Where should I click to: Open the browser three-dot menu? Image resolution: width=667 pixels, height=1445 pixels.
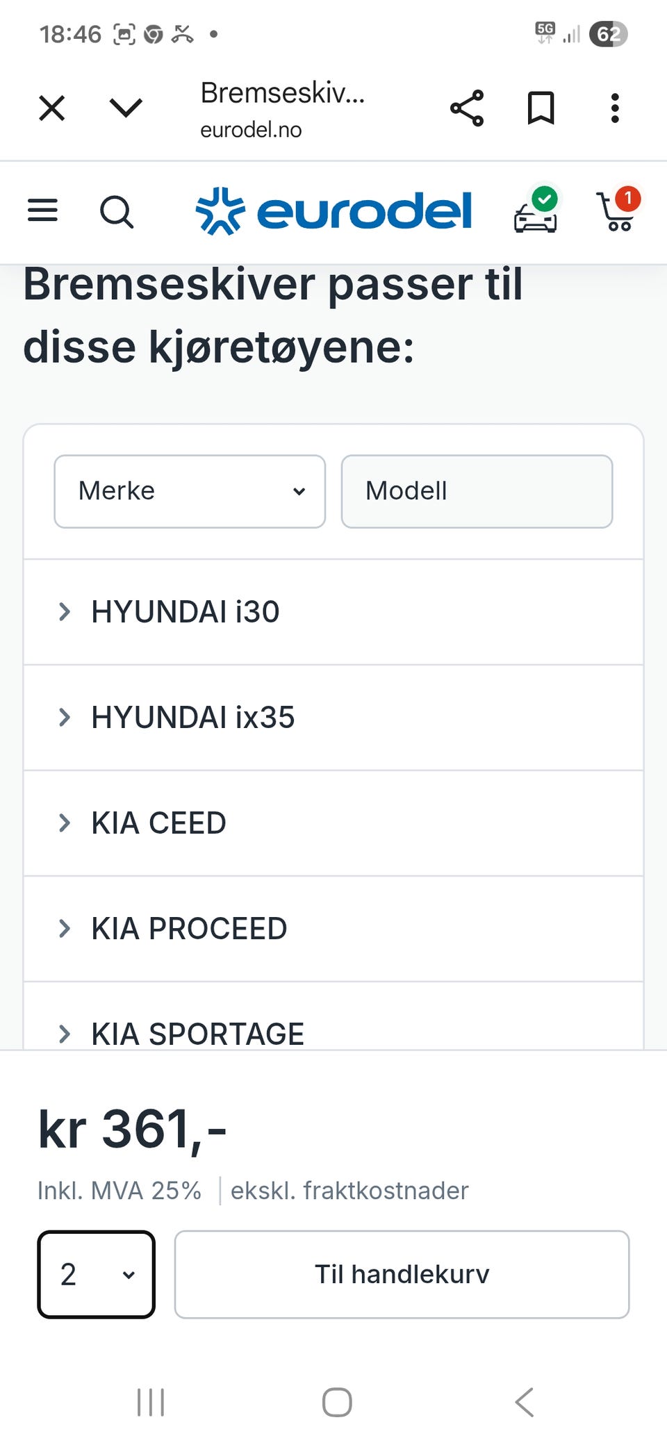coord(615,108)
